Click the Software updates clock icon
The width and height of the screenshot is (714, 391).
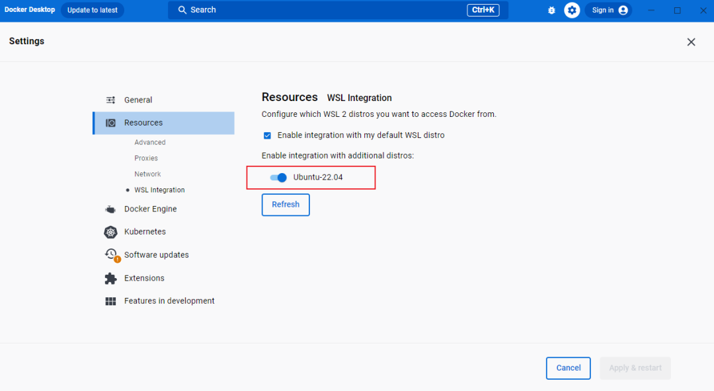pos(112,255)
